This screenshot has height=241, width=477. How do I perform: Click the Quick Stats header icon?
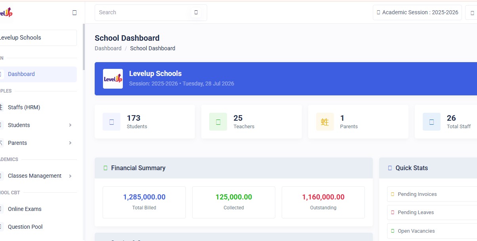point(390,168)
